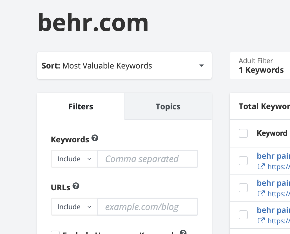
Task: Expand the Keywords Include dropdown
Action: coord(74,159)
